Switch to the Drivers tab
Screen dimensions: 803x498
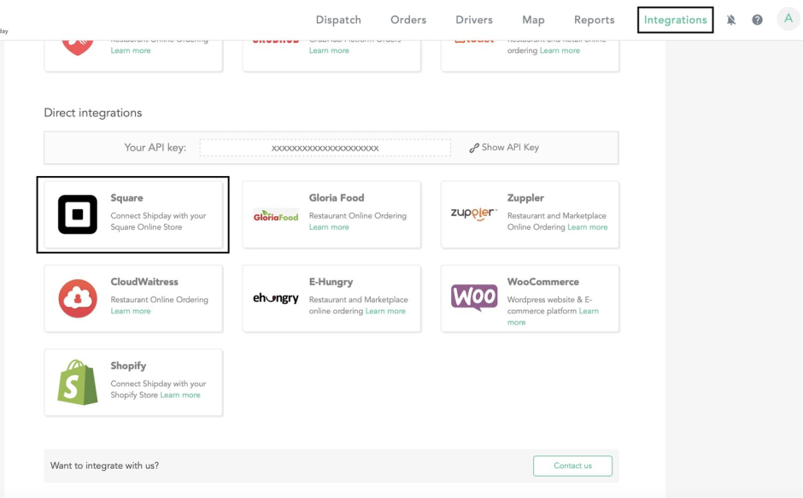[474, 20]
